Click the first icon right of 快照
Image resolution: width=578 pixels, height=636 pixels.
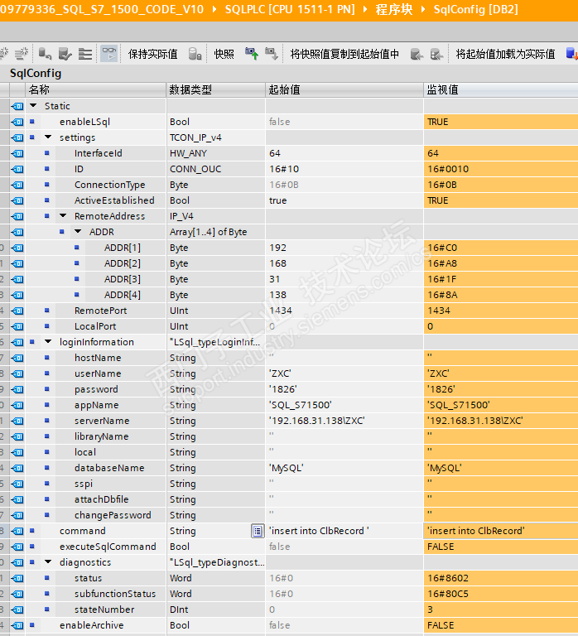click(x=251, y=54)
